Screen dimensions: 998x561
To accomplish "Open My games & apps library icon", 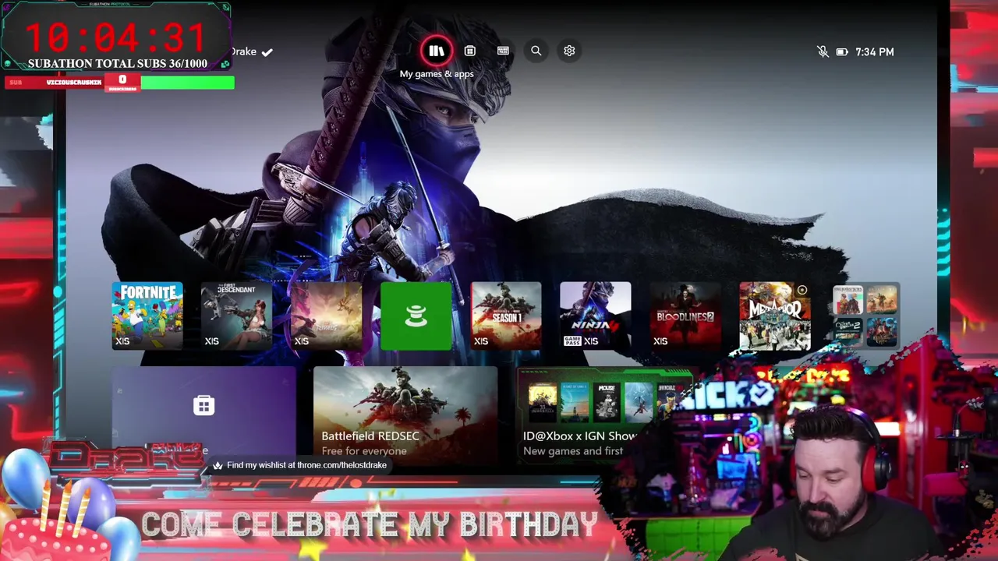I will pyautogui.click(x=436, y=51).
